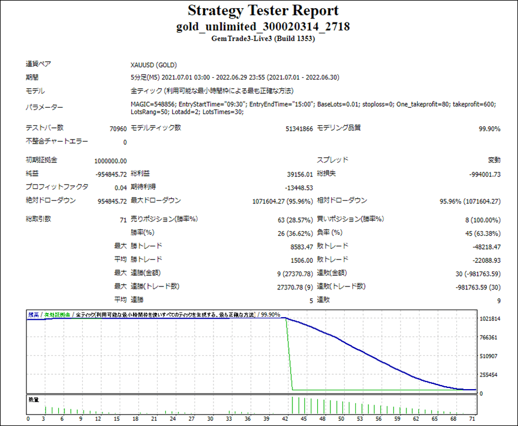The height and width of the screenshot is (426, 518).
Task: Click the 99.90% modeling quality value
Action: point(489,129)
